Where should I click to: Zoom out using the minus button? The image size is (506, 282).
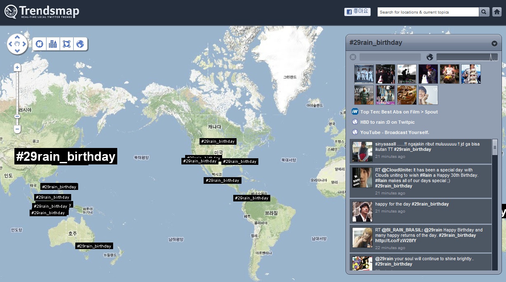17,129
